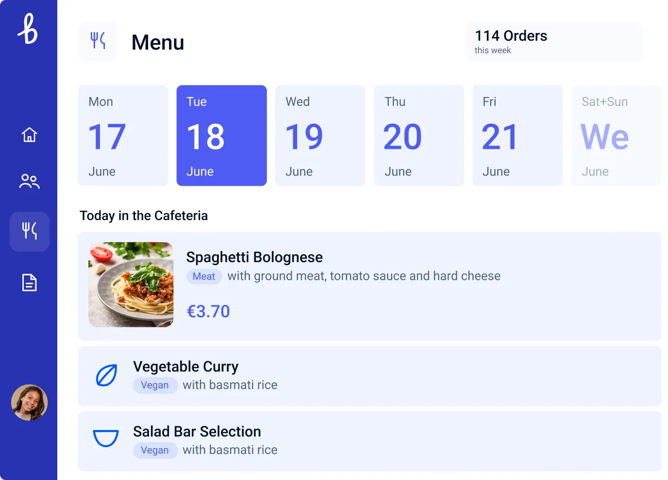Select Tuesday 18 June
668x480 pixels.
222,136
